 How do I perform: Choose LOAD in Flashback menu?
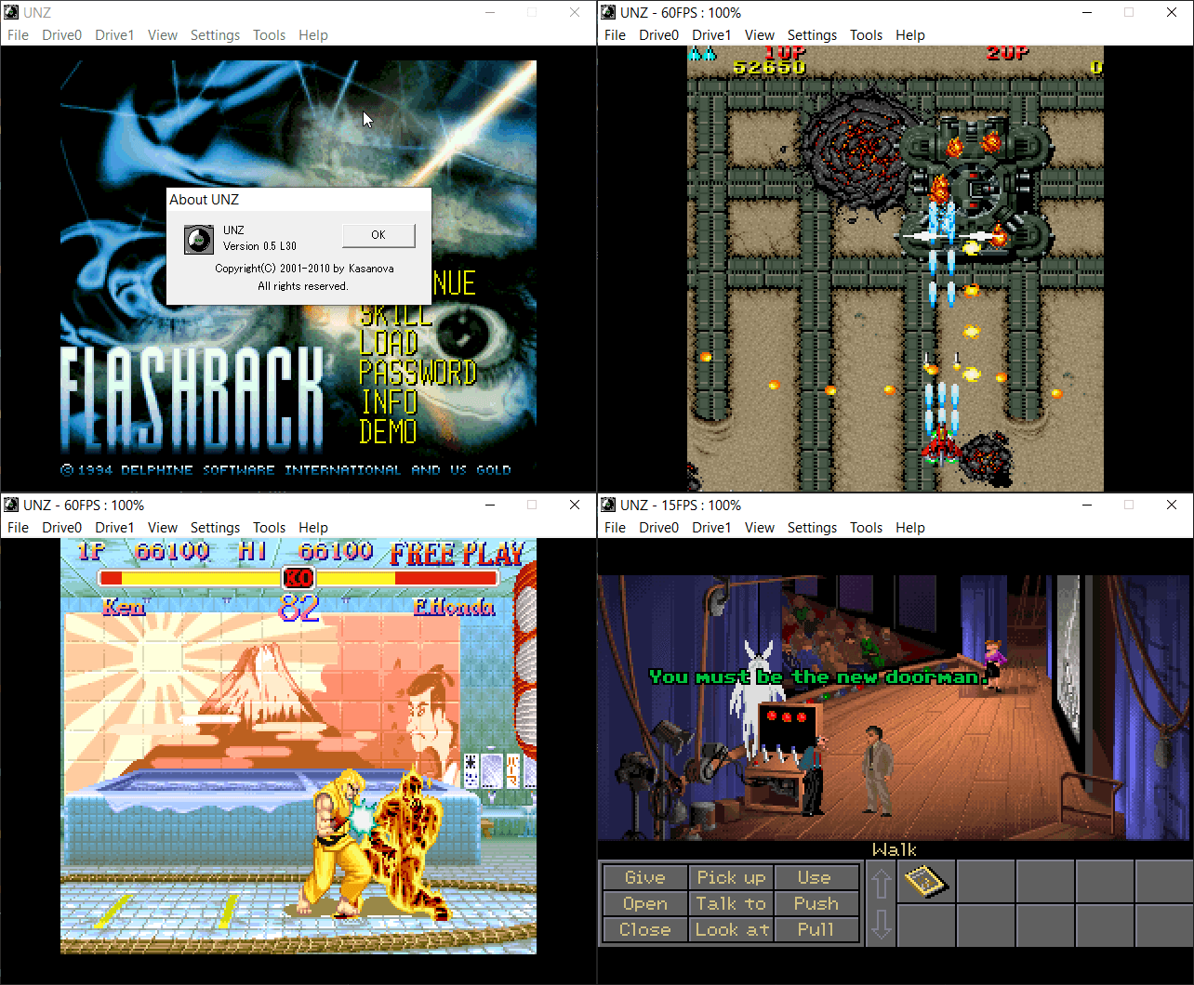click(389, 343)
